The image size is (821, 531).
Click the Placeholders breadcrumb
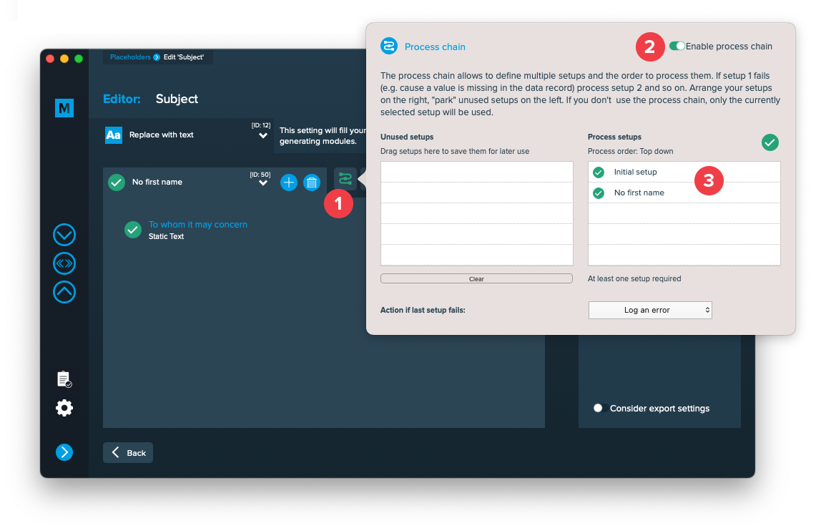click(x=130, y=57)
